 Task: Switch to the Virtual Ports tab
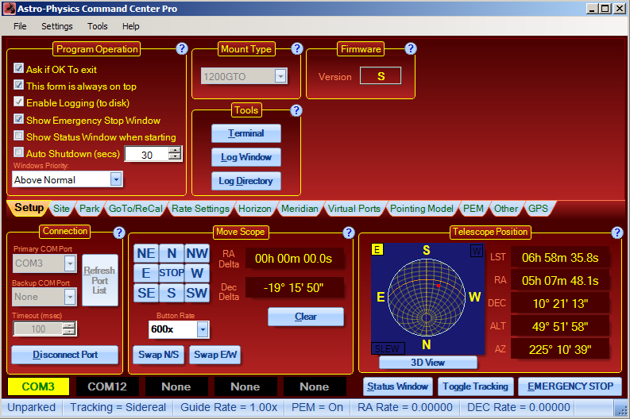354,209
